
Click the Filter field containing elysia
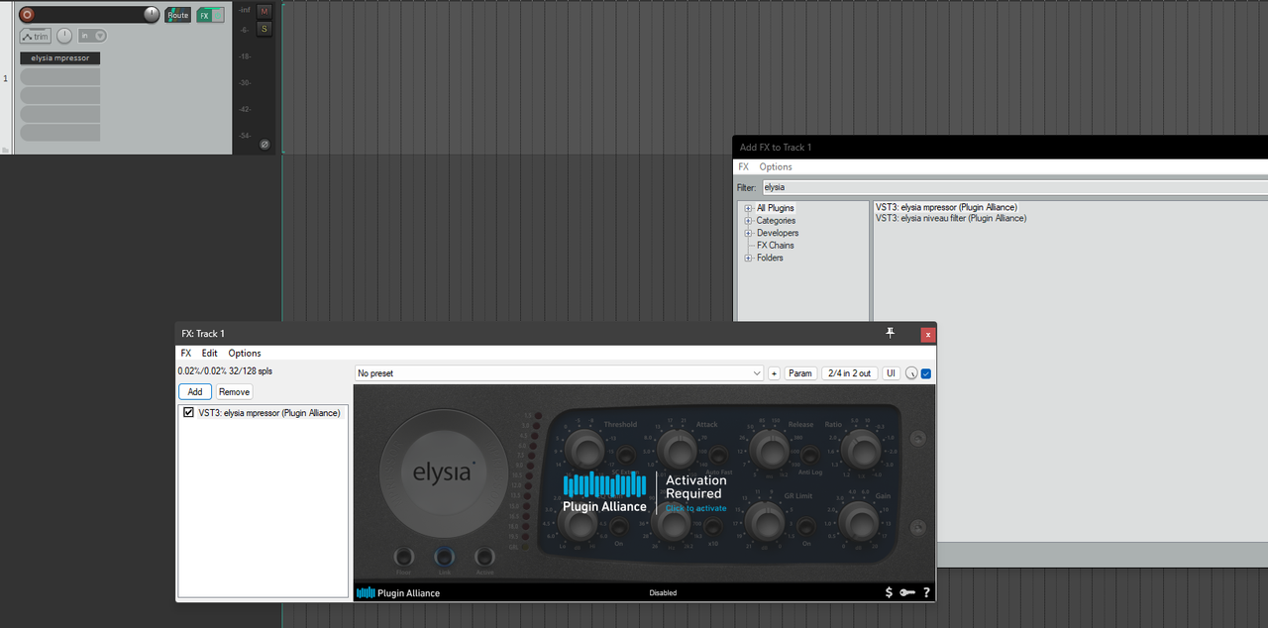pyautogui.click(x=1015, y=186)
